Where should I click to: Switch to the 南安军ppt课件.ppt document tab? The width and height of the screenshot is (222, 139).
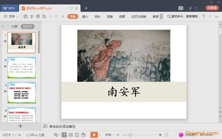[39, 8]
